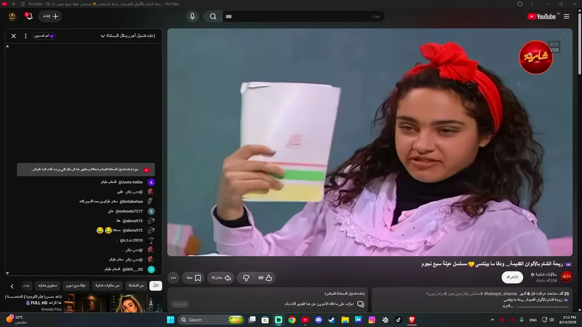582x327 pixels.
Task: Click the #hekayat_shamia hashtag
Action: coord(500,294)
